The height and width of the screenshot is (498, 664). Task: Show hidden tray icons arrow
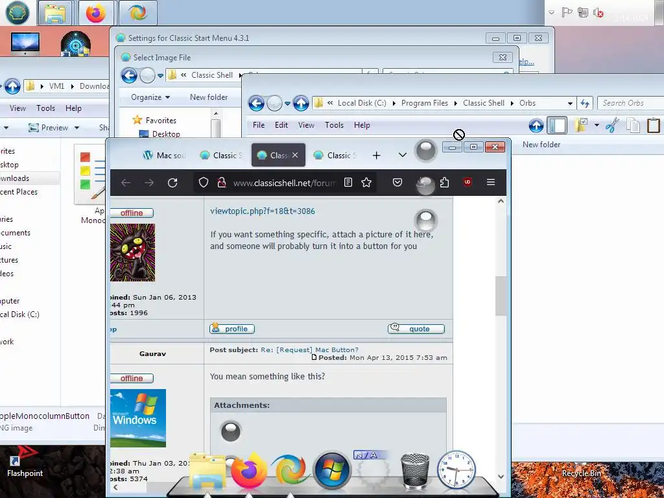click(x=551, y=13)
